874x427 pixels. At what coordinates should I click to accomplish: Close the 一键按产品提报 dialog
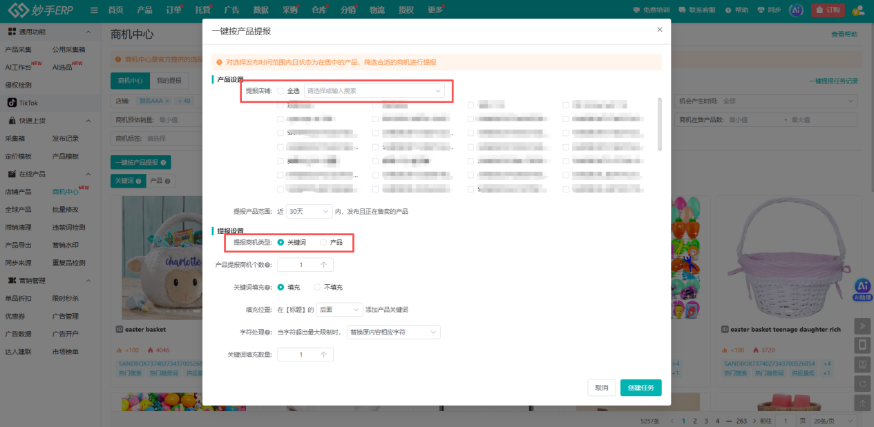click(x=659, y=30)
